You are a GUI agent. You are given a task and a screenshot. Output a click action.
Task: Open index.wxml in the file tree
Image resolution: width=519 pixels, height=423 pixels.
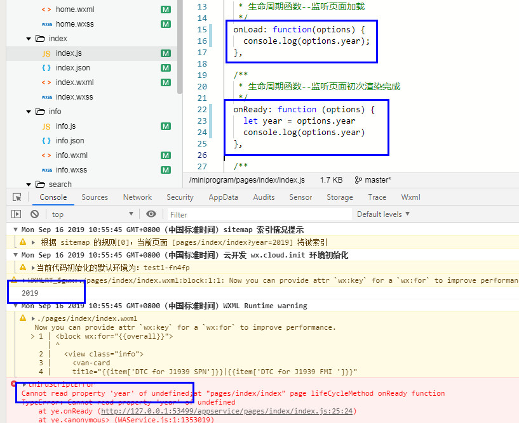(75, 82)
